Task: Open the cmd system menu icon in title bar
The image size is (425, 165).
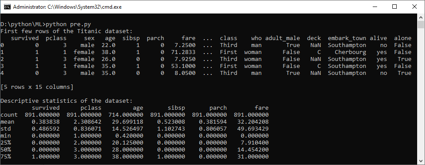Action: pyautogui.click(x=7, y=7)
